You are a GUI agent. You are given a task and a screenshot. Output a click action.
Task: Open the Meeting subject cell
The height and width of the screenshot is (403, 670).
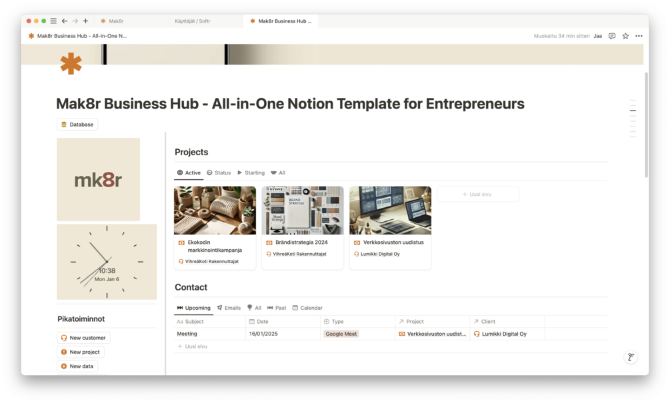click(210, 334)
